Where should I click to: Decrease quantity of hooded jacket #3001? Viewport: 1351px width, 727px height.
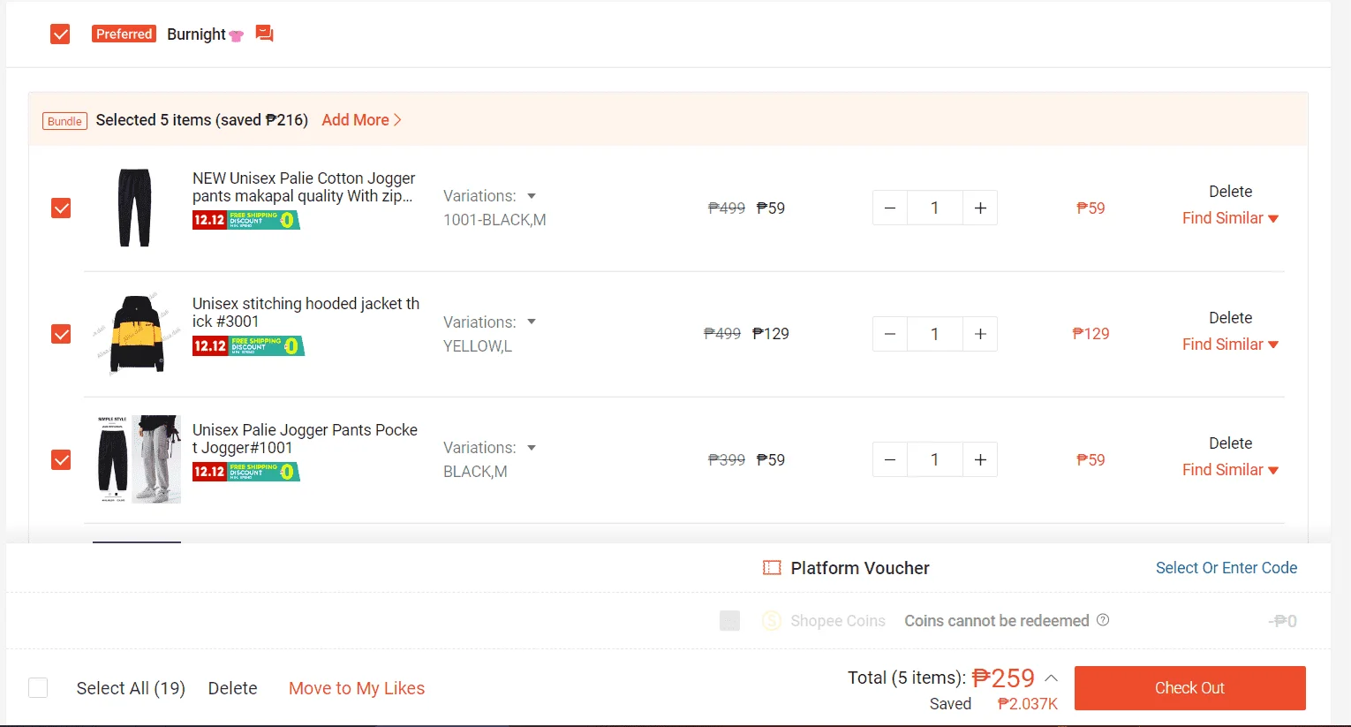point(890,334)
